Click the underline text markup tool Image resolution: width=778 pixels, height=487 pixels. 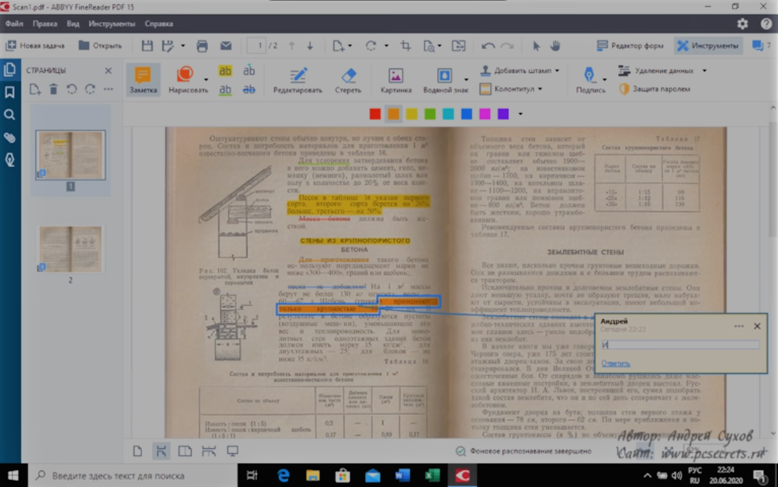(x=225, y=89)
